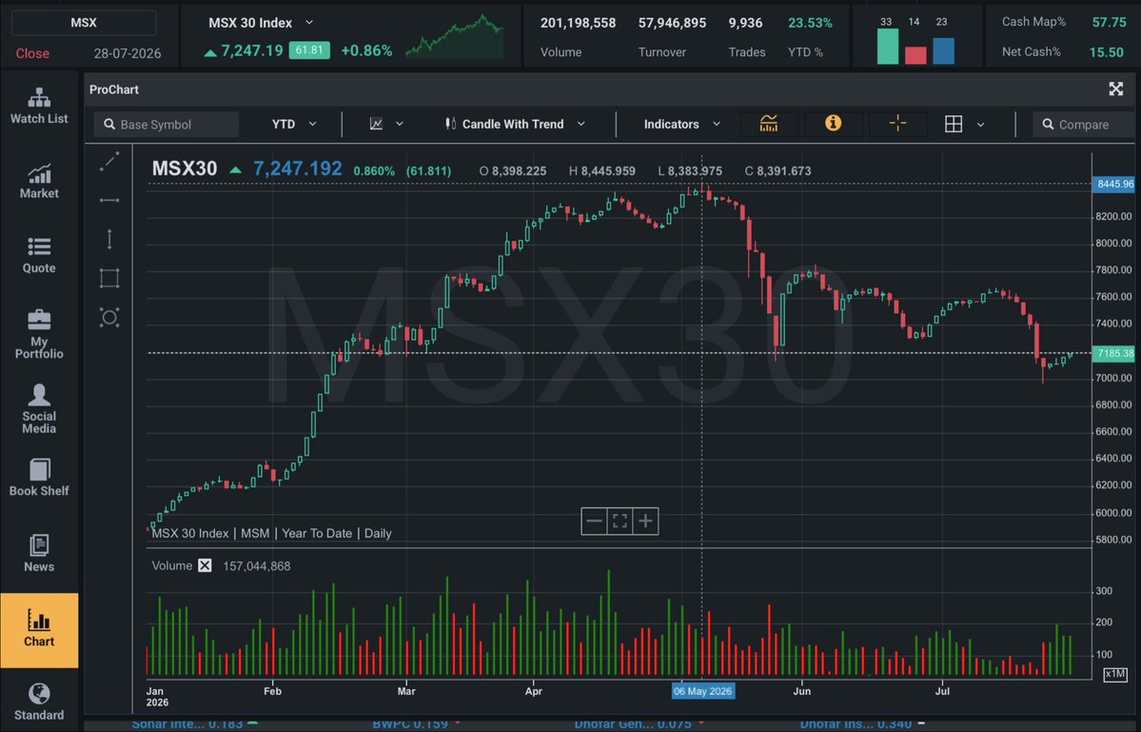The width and height of the screenshot is (1141, 732).
Task: Click the 61.81 change badge
Action: click(309, 50)
